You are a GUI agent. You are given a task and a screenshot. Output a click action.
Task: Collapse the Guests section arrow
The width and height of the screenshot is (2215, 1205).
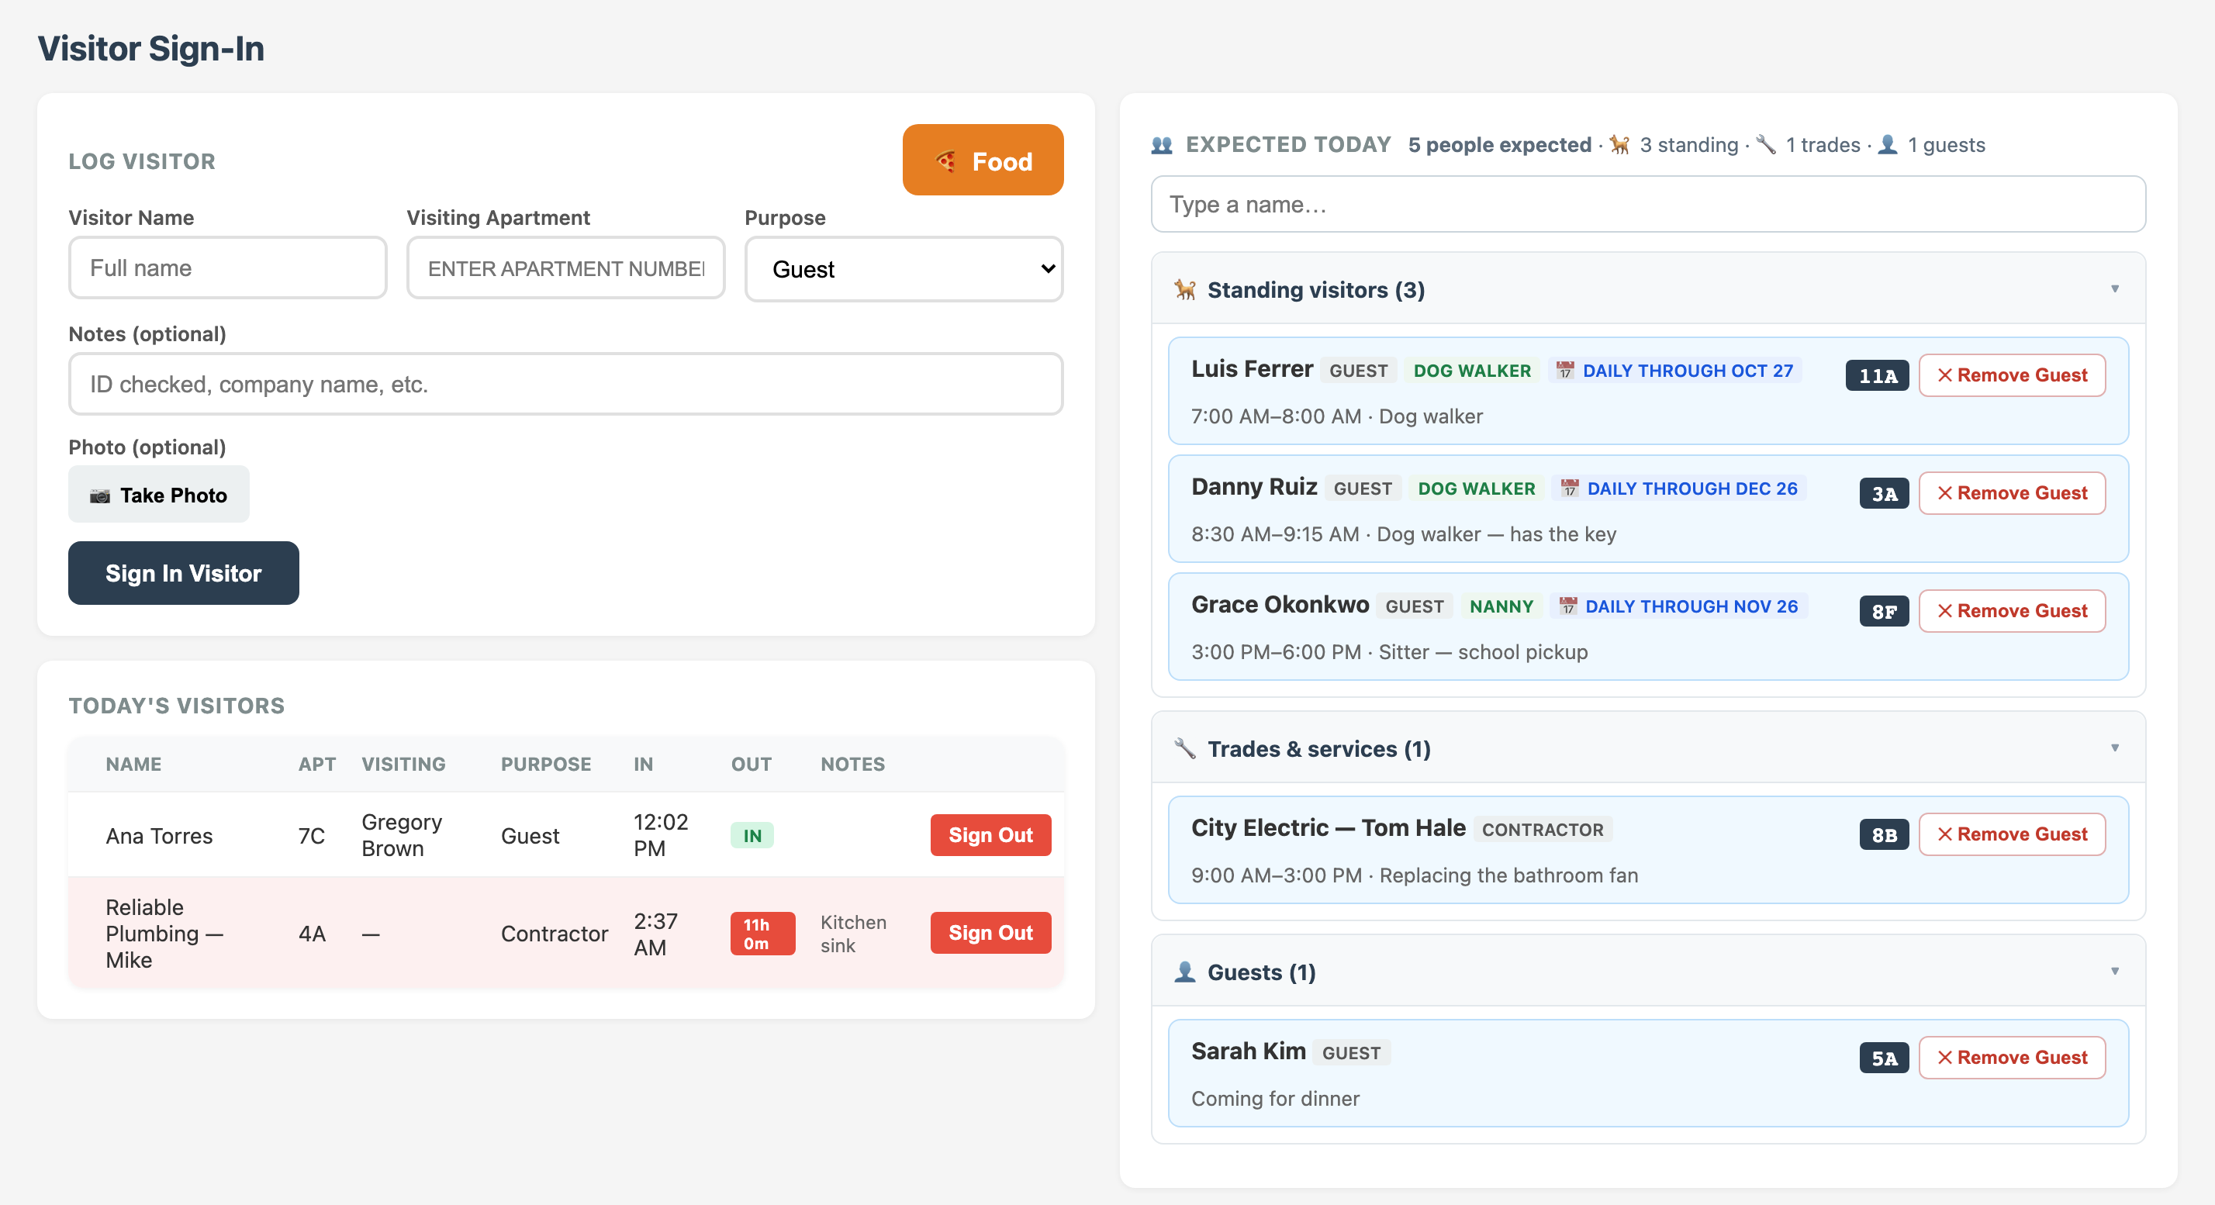[x=2114, y=972]
